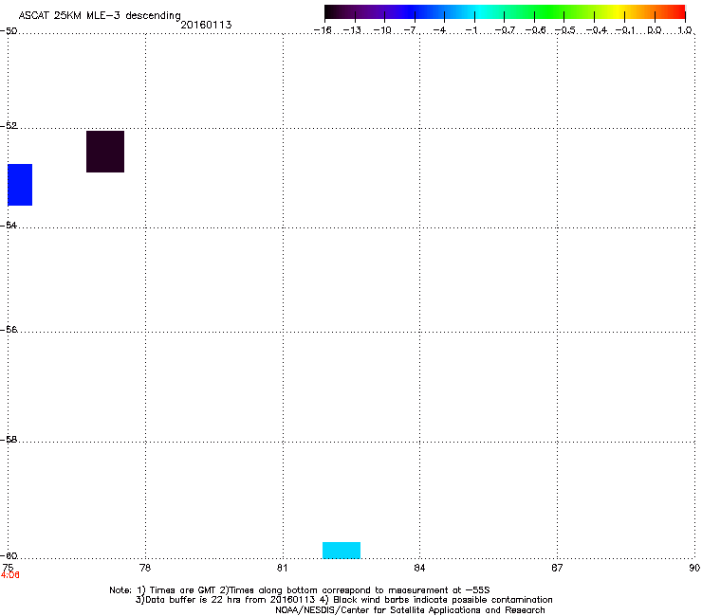Click longitude axis label '90'
702x616 pixels.
(694, 568)
